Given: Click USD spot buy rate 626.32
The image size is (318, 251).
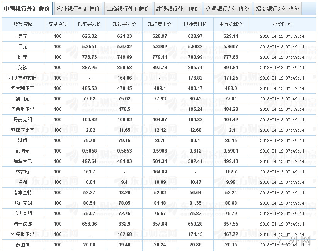Looking at the screenshot, I should coord(89,36).
